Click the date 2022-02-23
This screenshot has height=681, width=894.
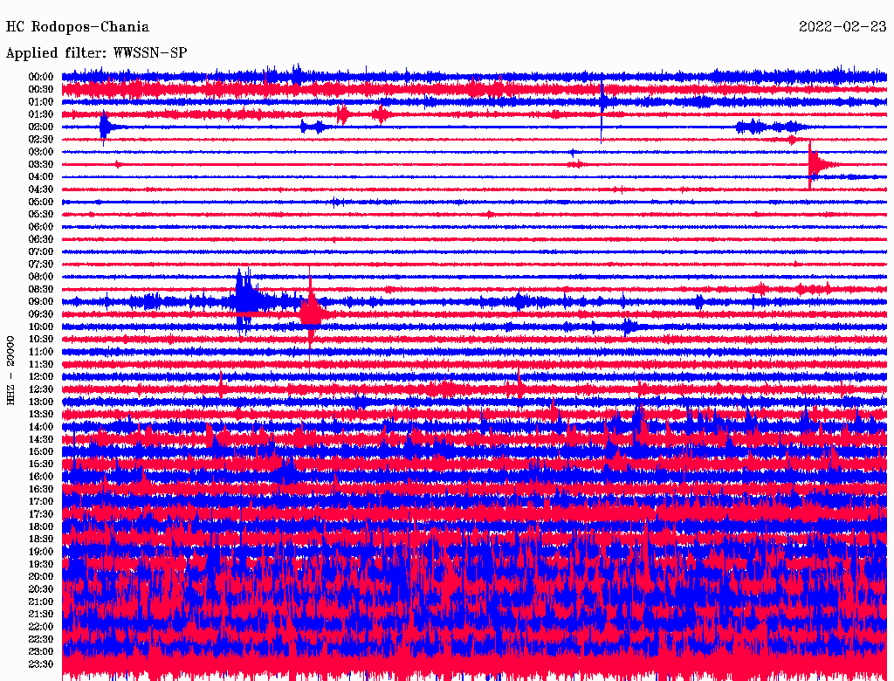click(x=842, y=27)
